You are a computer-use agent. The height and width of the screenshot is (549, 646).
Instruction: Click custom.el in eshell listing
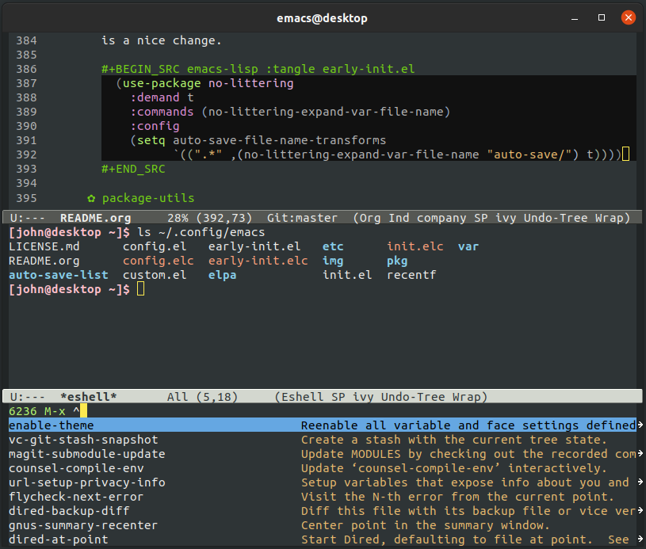tap(155, 275)
